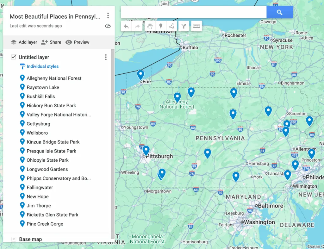Select Longwood Gardens entry
Screen dimensions: 324x249
(x=47, y=169)
